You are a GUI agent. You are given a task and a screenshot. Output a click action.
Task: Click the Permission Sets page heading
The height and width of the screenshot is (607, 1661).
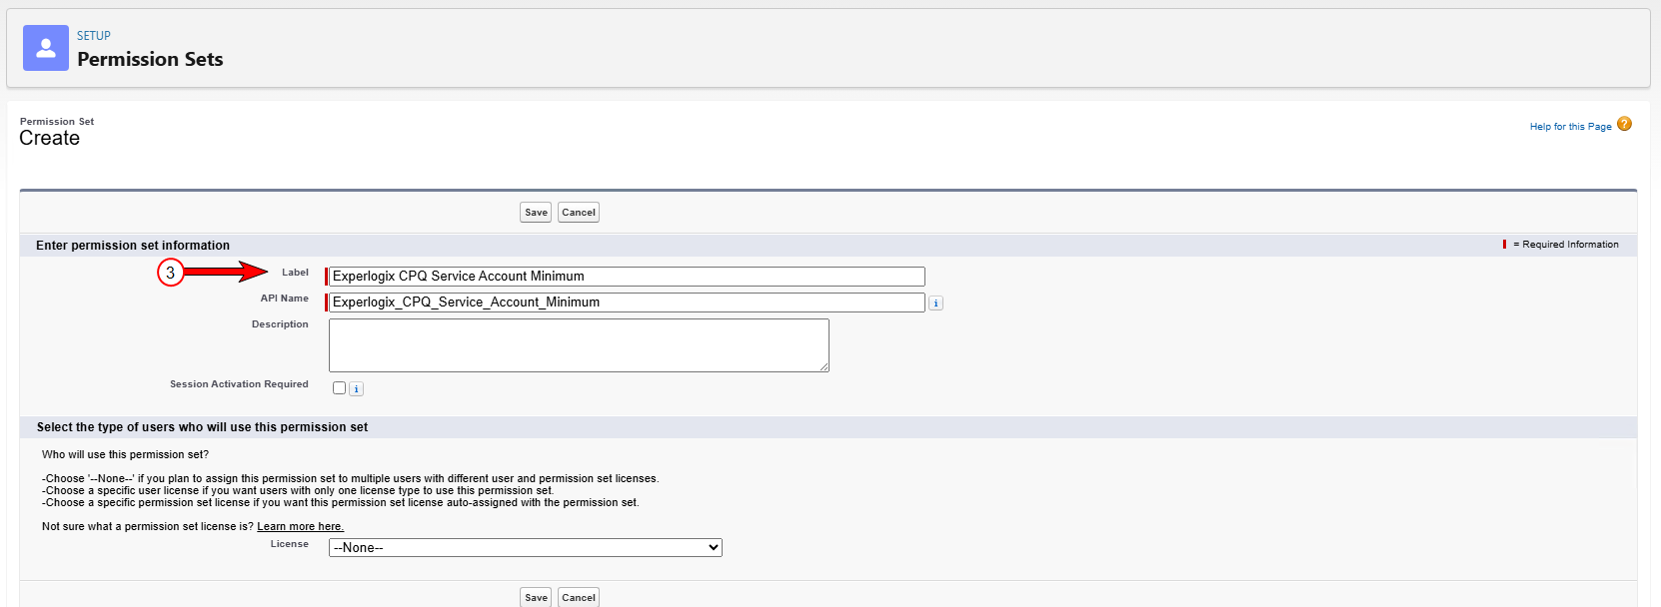coord(150,60)
